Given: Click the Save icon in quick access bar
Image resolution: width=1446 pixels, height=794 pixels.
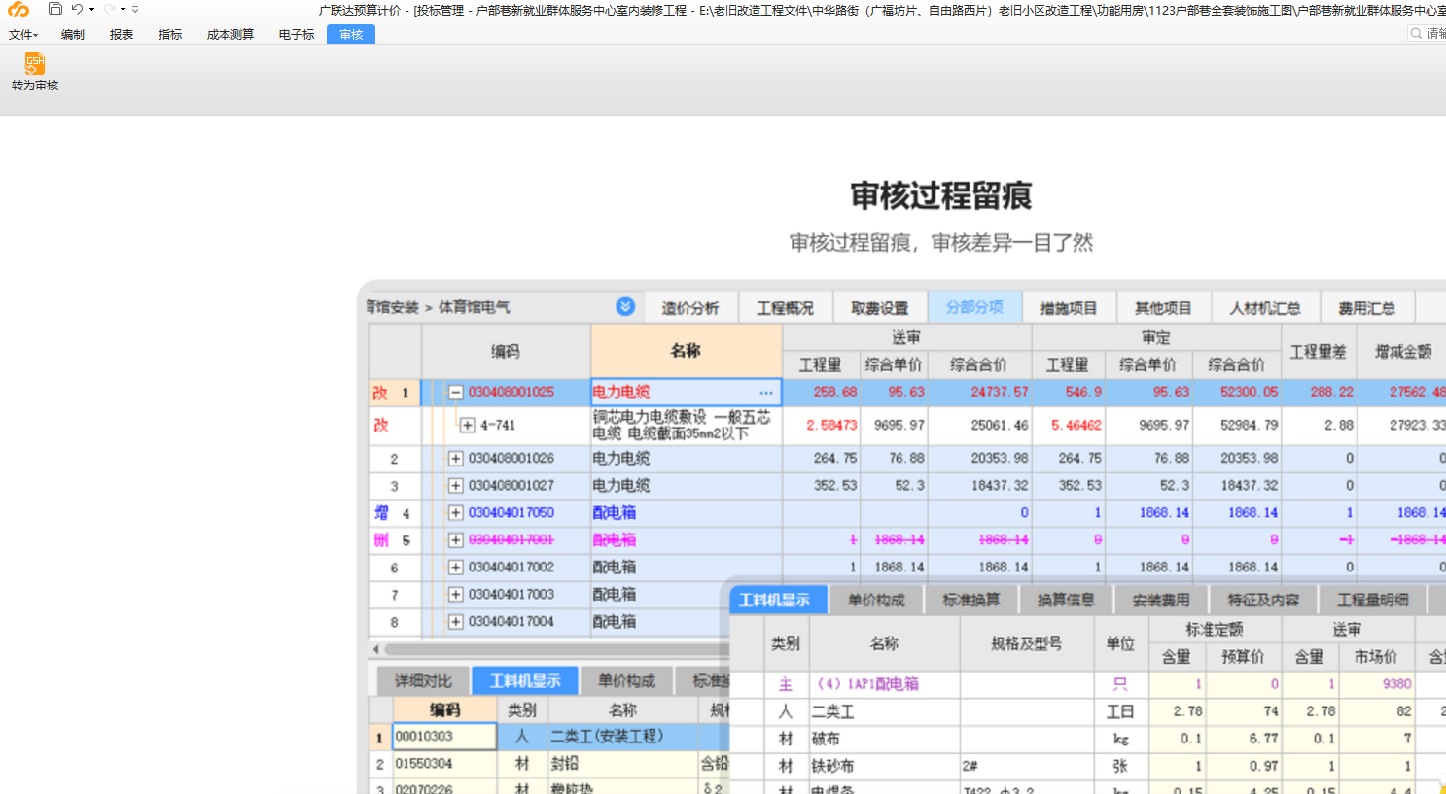Looking at the screenshot, I should click(55, 9).
